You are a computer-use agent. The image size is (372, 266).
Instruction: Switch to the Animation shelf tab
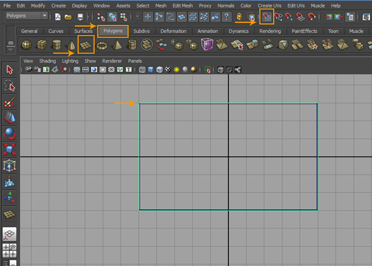[x=208, y=31]
